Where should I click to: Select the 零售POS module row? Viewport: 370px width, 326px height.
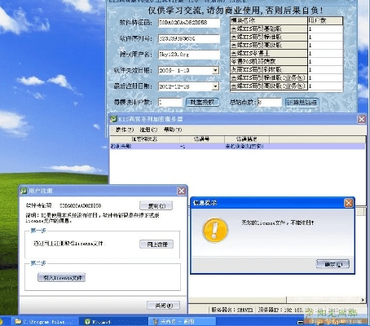[269, 61]
